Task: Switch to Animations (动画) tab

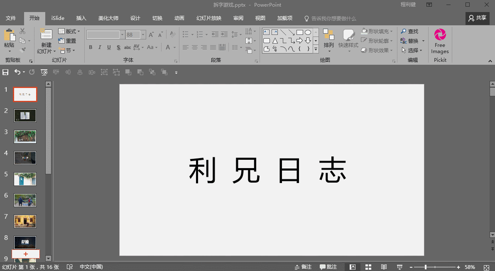Action: pyautogui.click(x=179, y=18)
